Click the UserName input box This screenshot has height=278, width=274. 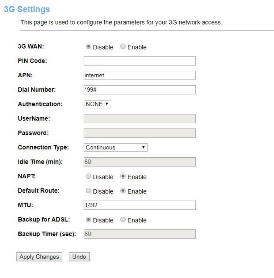pos(140,119)
